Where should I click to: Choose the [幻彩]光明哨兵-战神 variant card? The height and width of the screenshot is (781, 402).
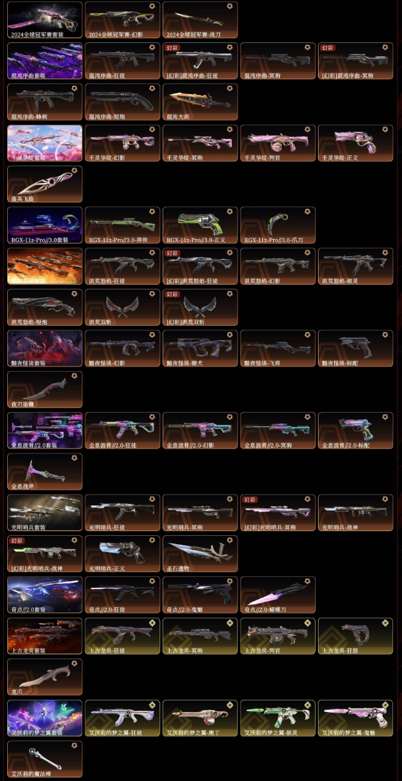(x=45, y=554)
